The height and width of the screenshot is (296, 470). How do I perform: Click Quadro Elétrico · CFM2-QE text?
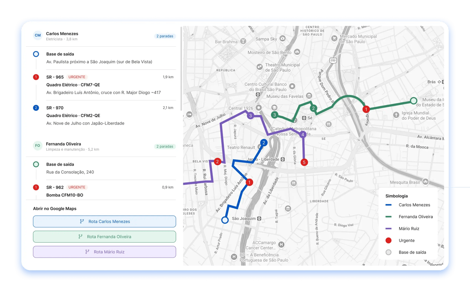click(73, 116)
